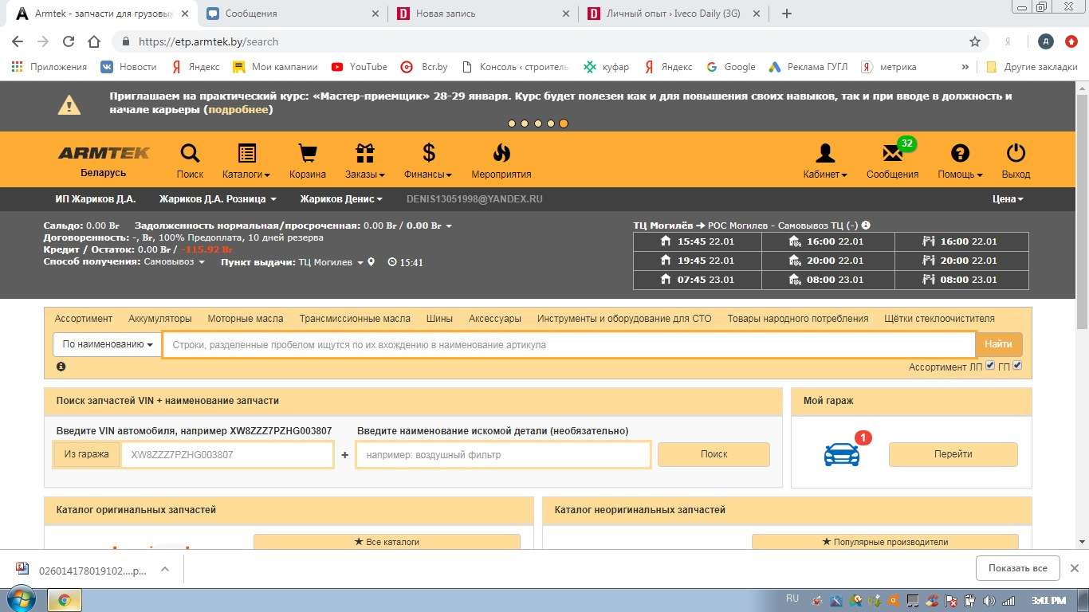Click the info icon under search type
1089x612 pixels.
pos(61,367)
